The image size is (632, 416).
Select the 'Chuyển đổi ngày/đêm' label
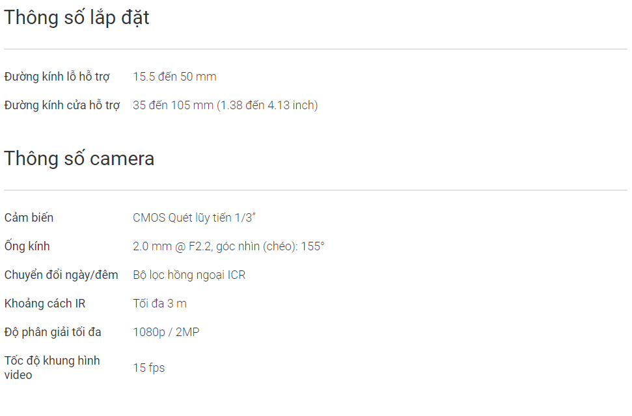click(x=61, y=275)
